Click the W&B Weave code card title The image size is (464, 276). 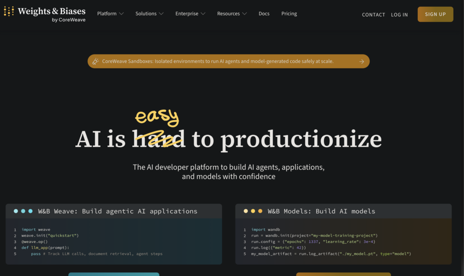coord(117,211)
